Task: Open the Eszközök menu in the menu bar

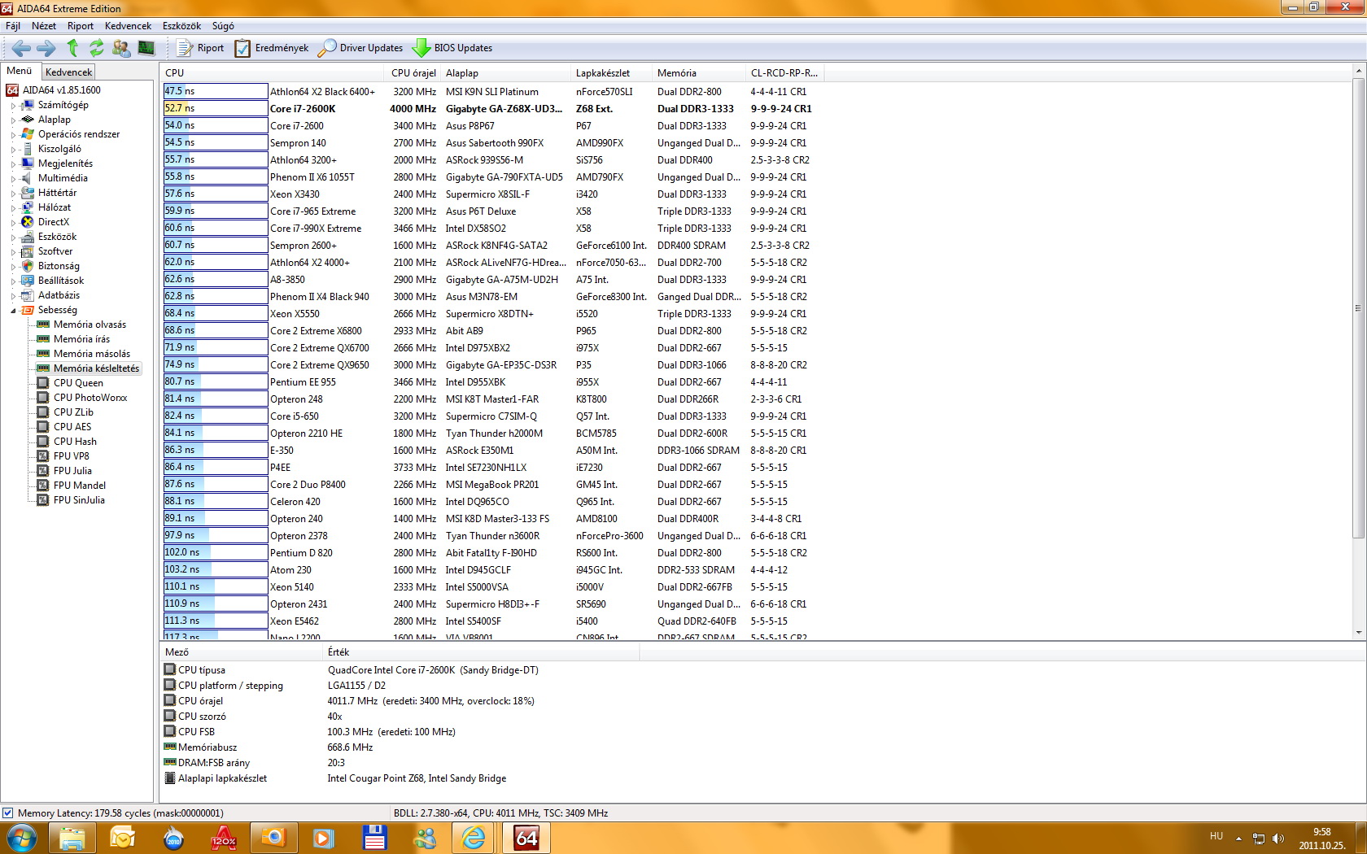Action: [x=181, y=26]
